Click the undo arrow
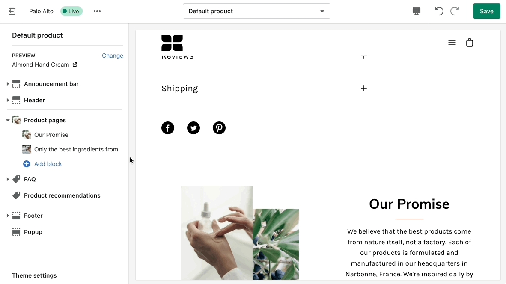The image size is (506, 284). pyautogui.click(x=439, y=12)
